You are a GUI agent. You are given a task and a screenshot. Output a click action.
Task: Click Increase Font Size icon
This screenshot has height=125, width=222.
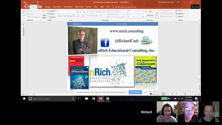78,12
